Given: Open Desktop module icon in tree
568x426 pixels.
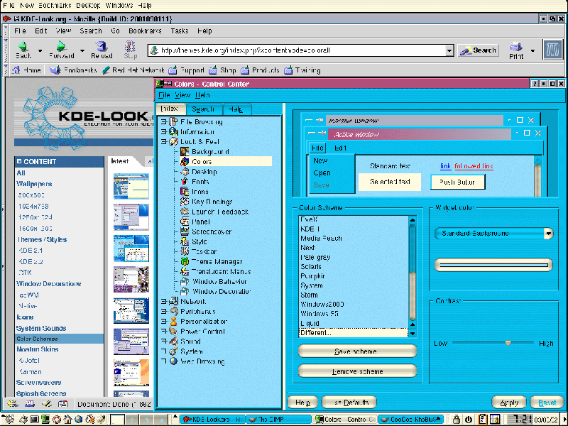Looking at the screenshot, I should click(185, 171).
